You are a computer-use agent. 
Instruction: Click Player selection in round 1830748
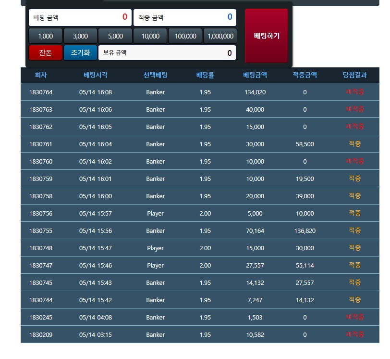[156, 248]
